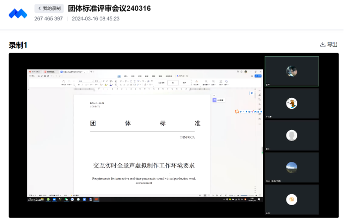
Task: Click the document heading 交互实时全景声虚拟制作工作环境要求
Action: coord(144,165)
